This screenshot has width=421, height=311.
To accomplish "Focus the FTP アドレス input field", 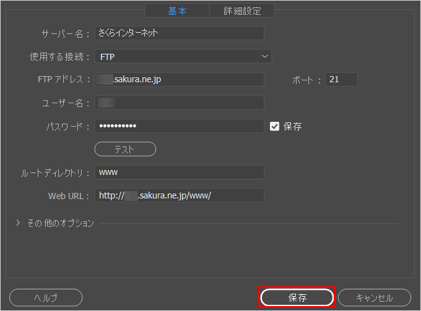I will (179, 80).
